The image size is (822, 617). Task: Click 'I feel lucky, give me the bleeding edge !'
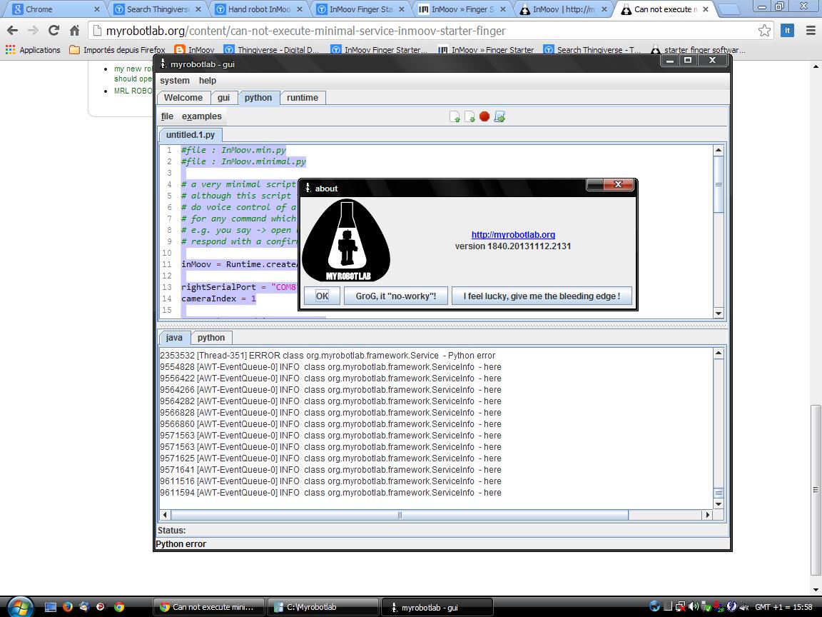click(x=542, y=296)
